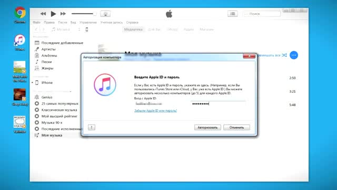This screenshot has height=190, width=337.
Task: Switch to the Магазин tab
Action: pyautogui.click(x=206, y=30)
